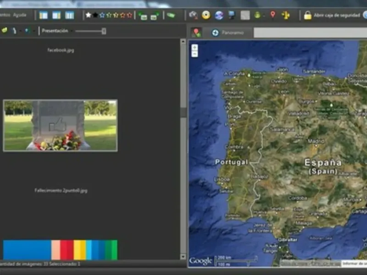Switch to layout with right panel highlighted
The image size is (367, 275).
56,16
